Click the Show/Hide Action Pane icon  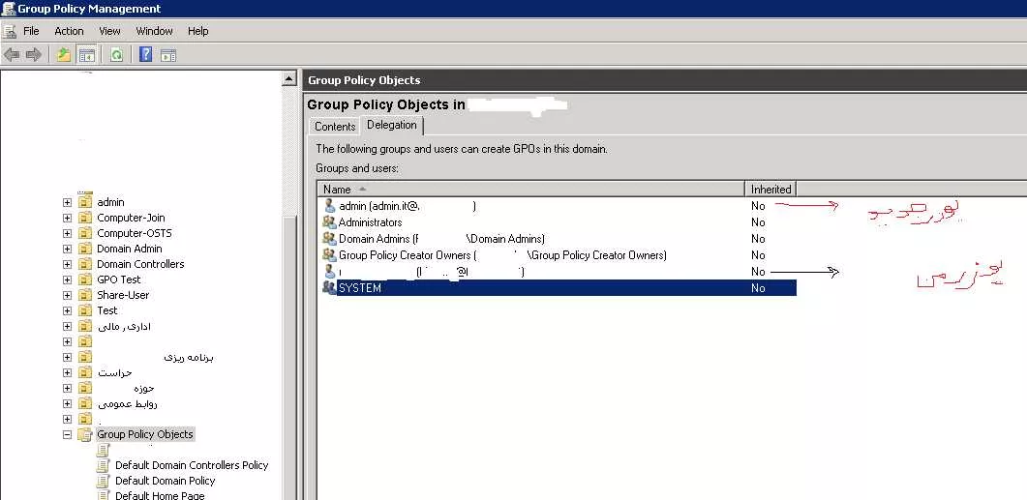(x=168, y=55)
